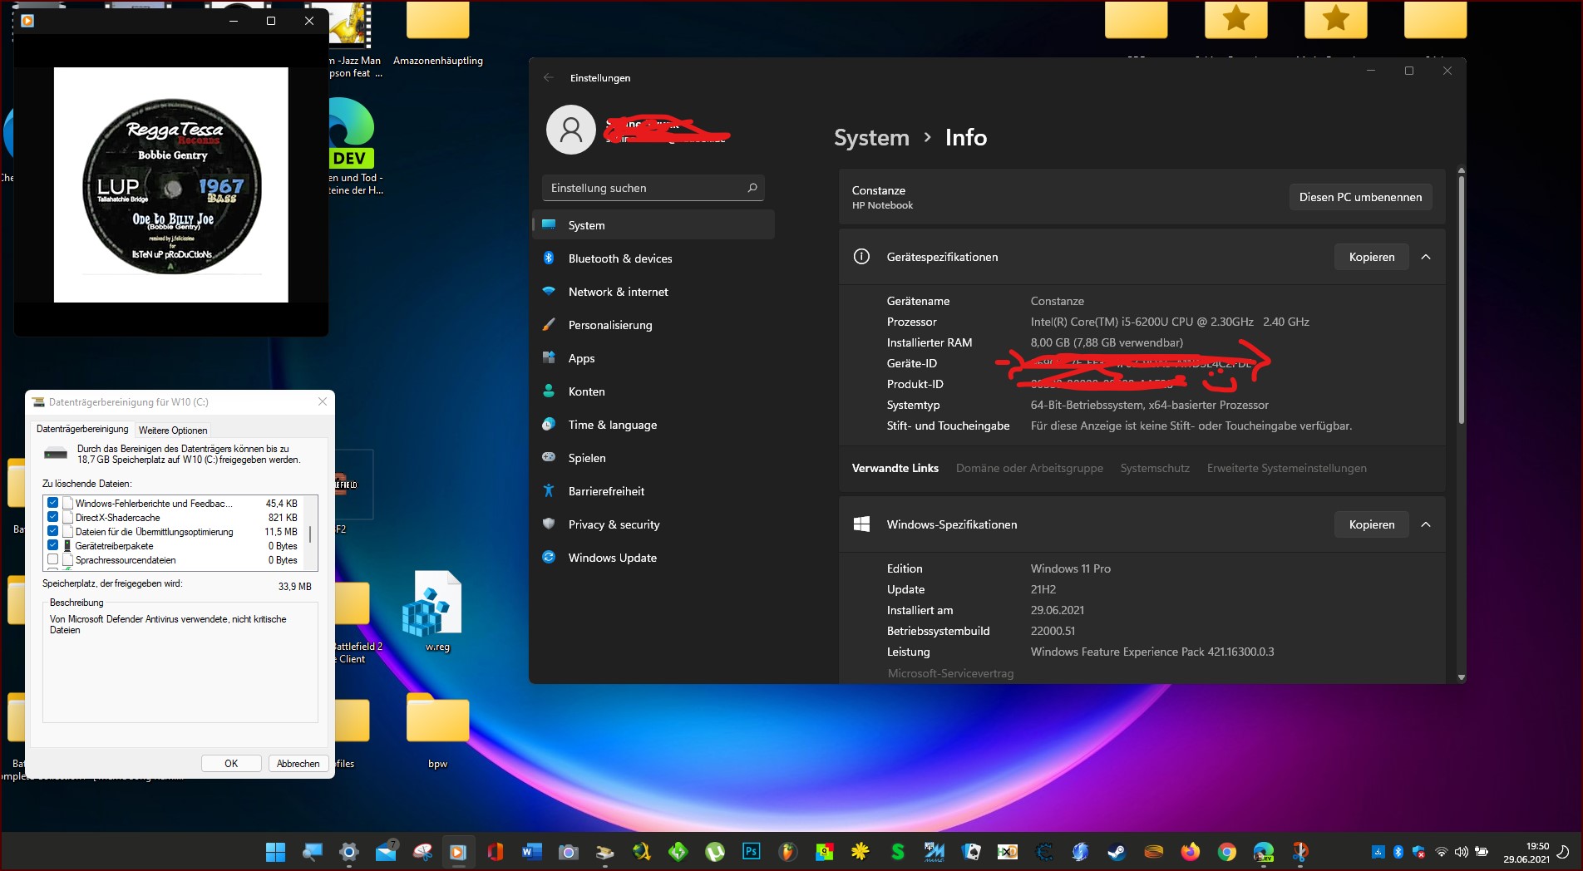Click the Diesen PC umbenennen button
1583x871 pixels.
click(x=1359, y=197)
